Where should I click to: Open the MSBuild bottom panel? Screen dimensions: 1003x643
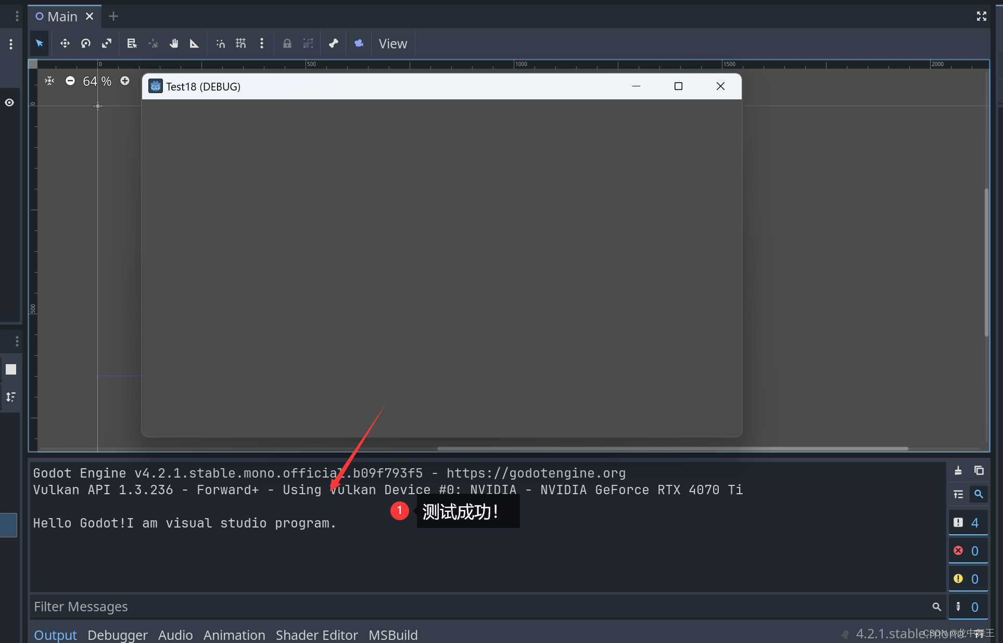tap(393, 635)
